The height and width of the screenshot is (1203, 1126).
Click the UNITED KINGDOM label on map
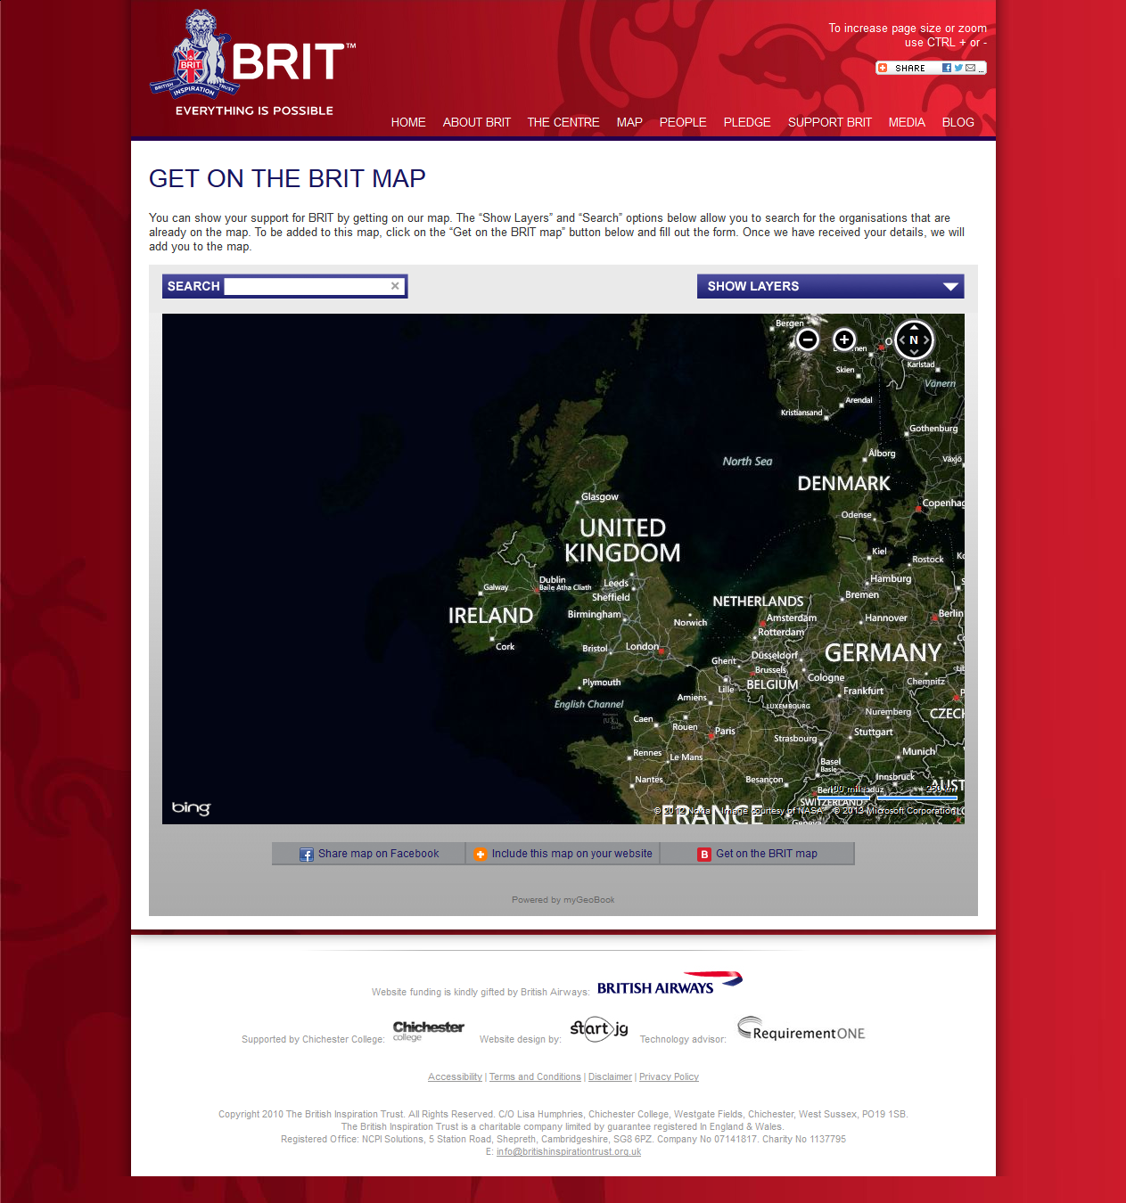coord(622,540)
